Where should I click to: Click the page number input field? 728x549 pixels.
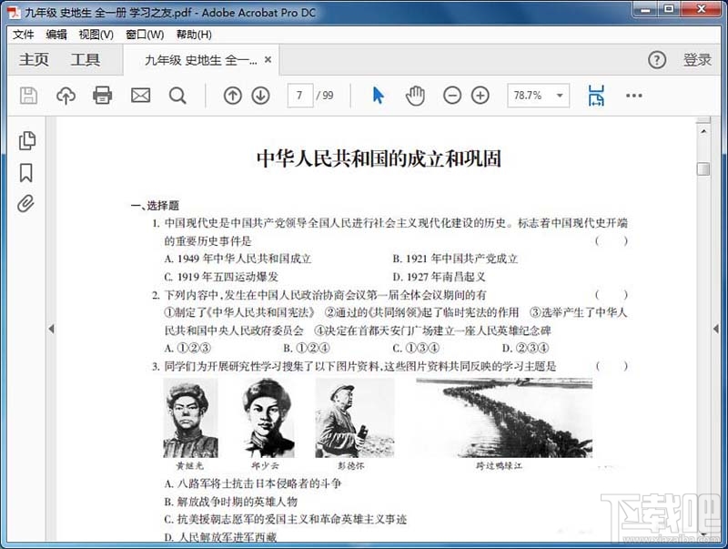(x=300, y=95)
